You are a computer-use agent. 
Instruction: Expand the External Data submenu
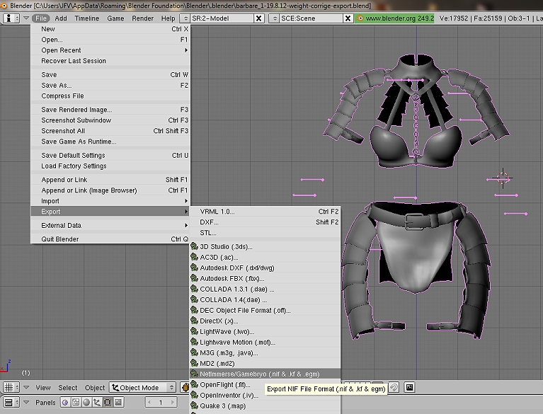point(110,225)
